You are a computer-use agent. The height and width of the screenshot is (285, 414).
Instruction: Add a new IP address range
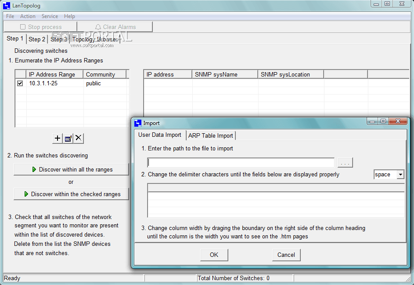coord(58,138)
